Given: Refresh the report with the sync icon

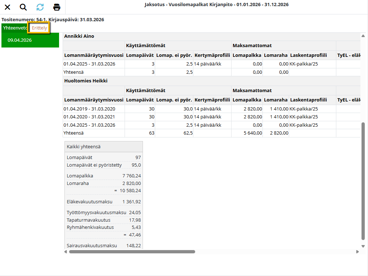Looking at the screenshot, I should click(40, 7).
